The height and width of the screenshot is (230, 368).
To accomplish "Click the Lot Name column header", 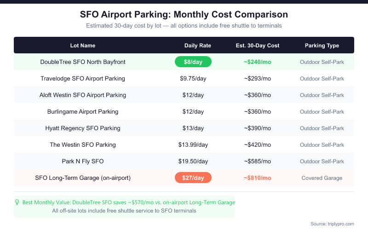I will click(x=83, y=46).
